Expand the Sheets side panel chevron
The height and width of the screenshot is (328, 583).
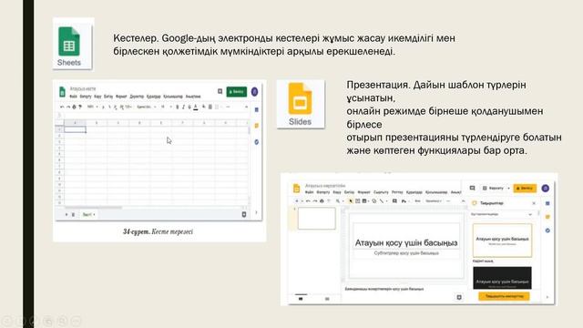click(256, 212)
